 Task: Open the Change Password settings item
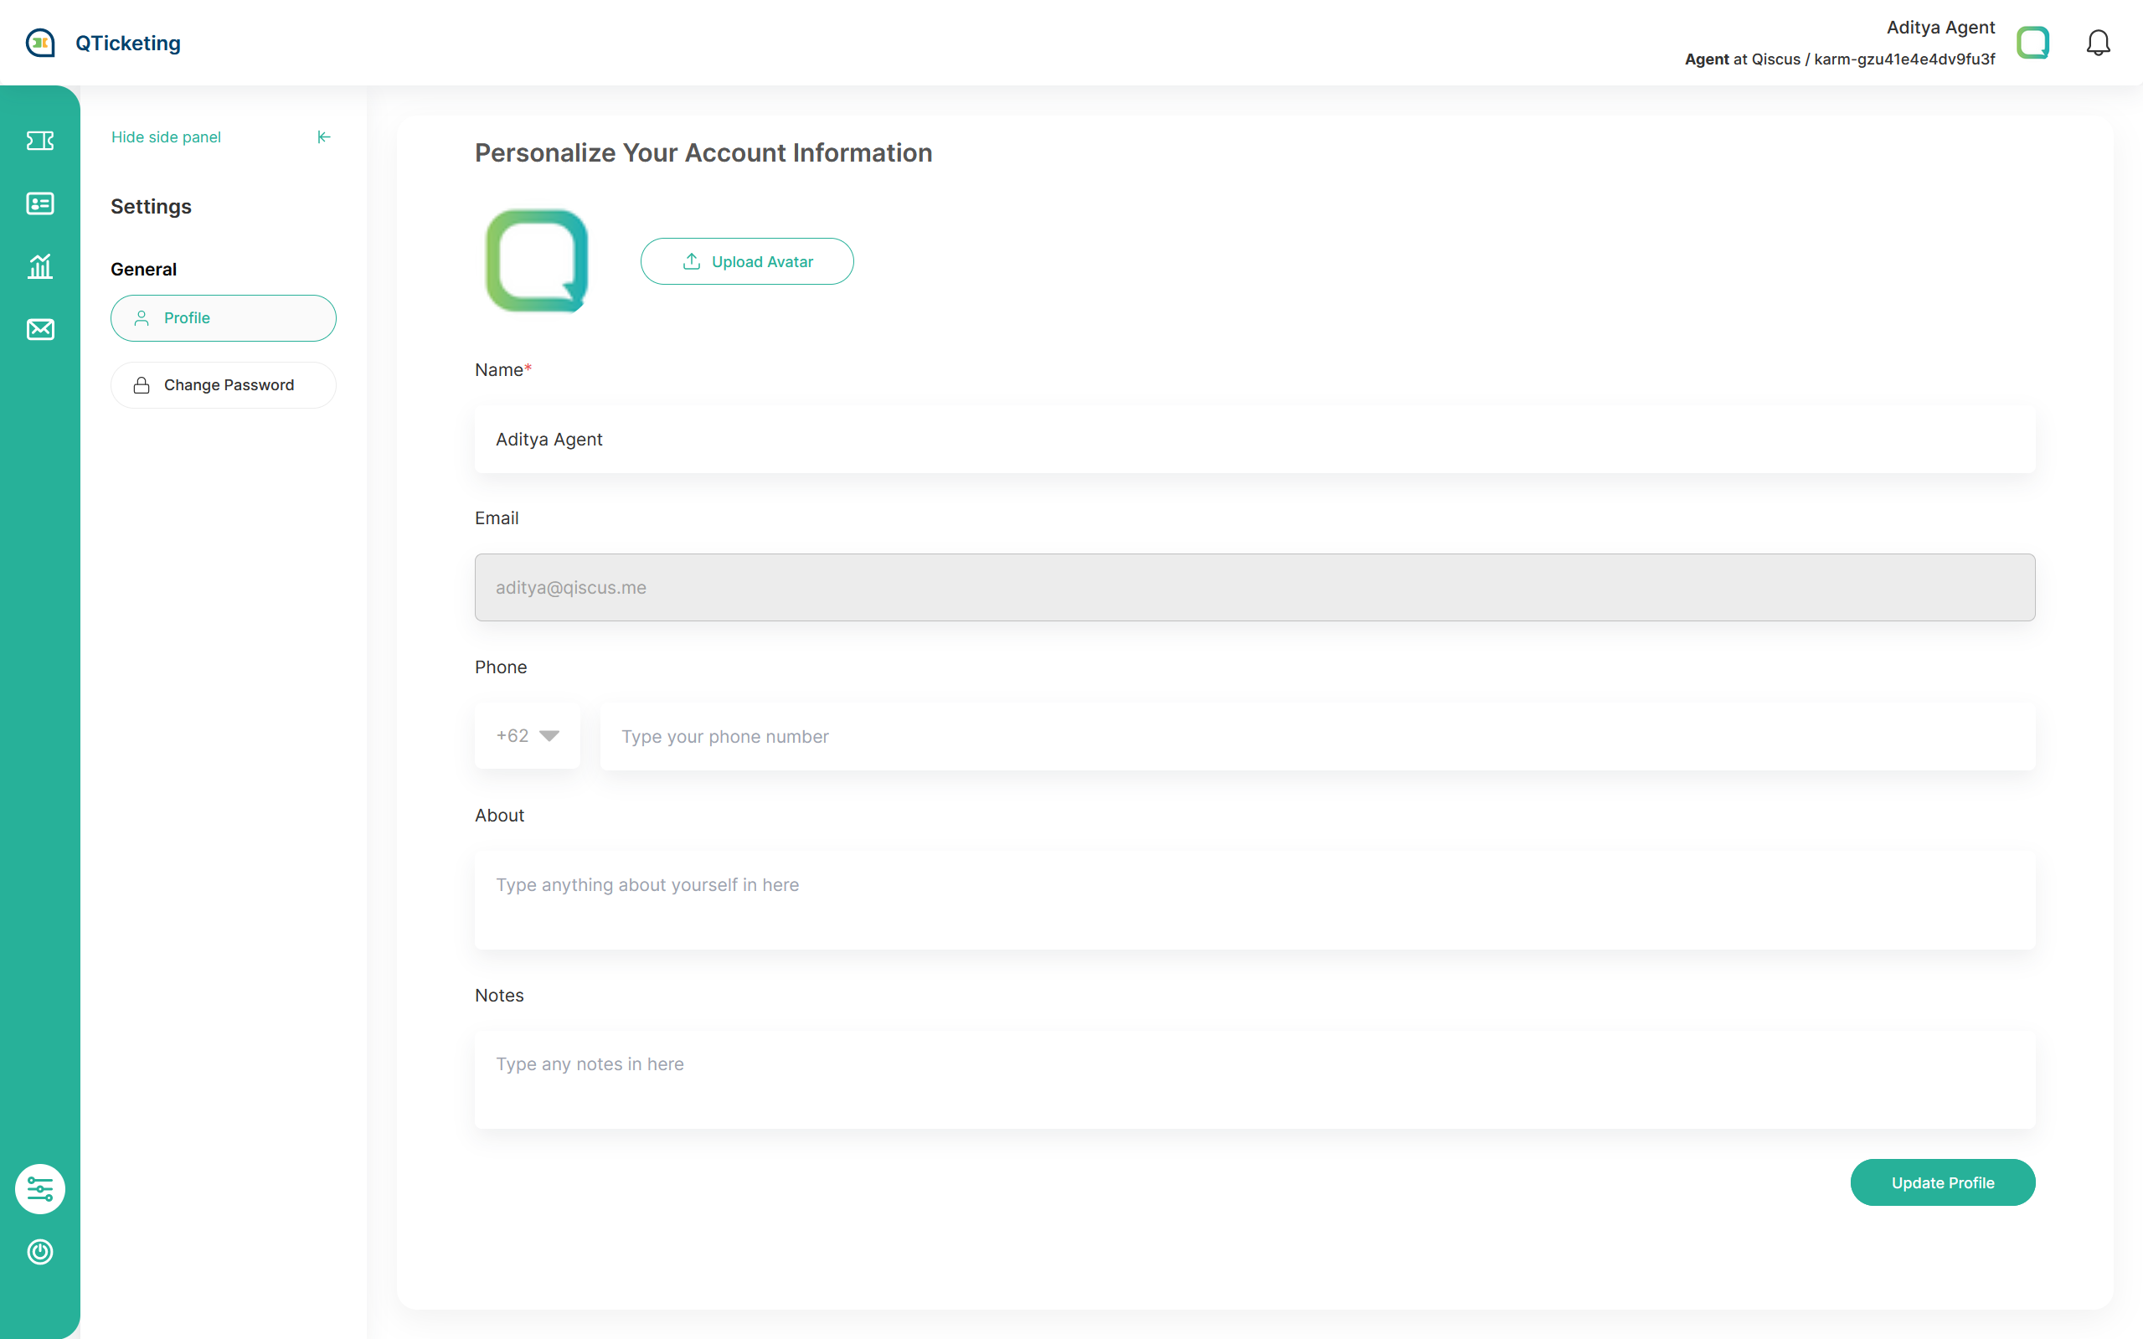[223, 385]
